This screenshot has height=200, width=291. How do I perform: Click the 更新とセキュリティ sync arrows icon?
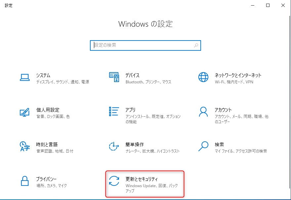pyautogui.click(x=114, y=181)
